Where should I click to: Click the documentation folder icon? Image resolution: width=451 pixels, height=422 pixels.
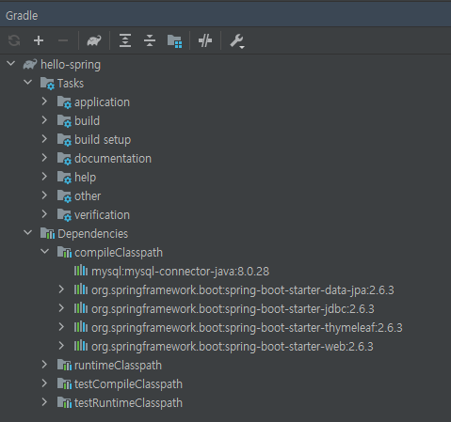tap(64, 159)
